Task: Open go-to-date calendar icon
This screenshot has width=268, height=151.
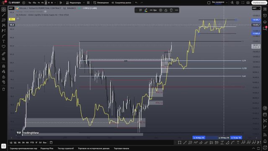Action: coord(51,143)
